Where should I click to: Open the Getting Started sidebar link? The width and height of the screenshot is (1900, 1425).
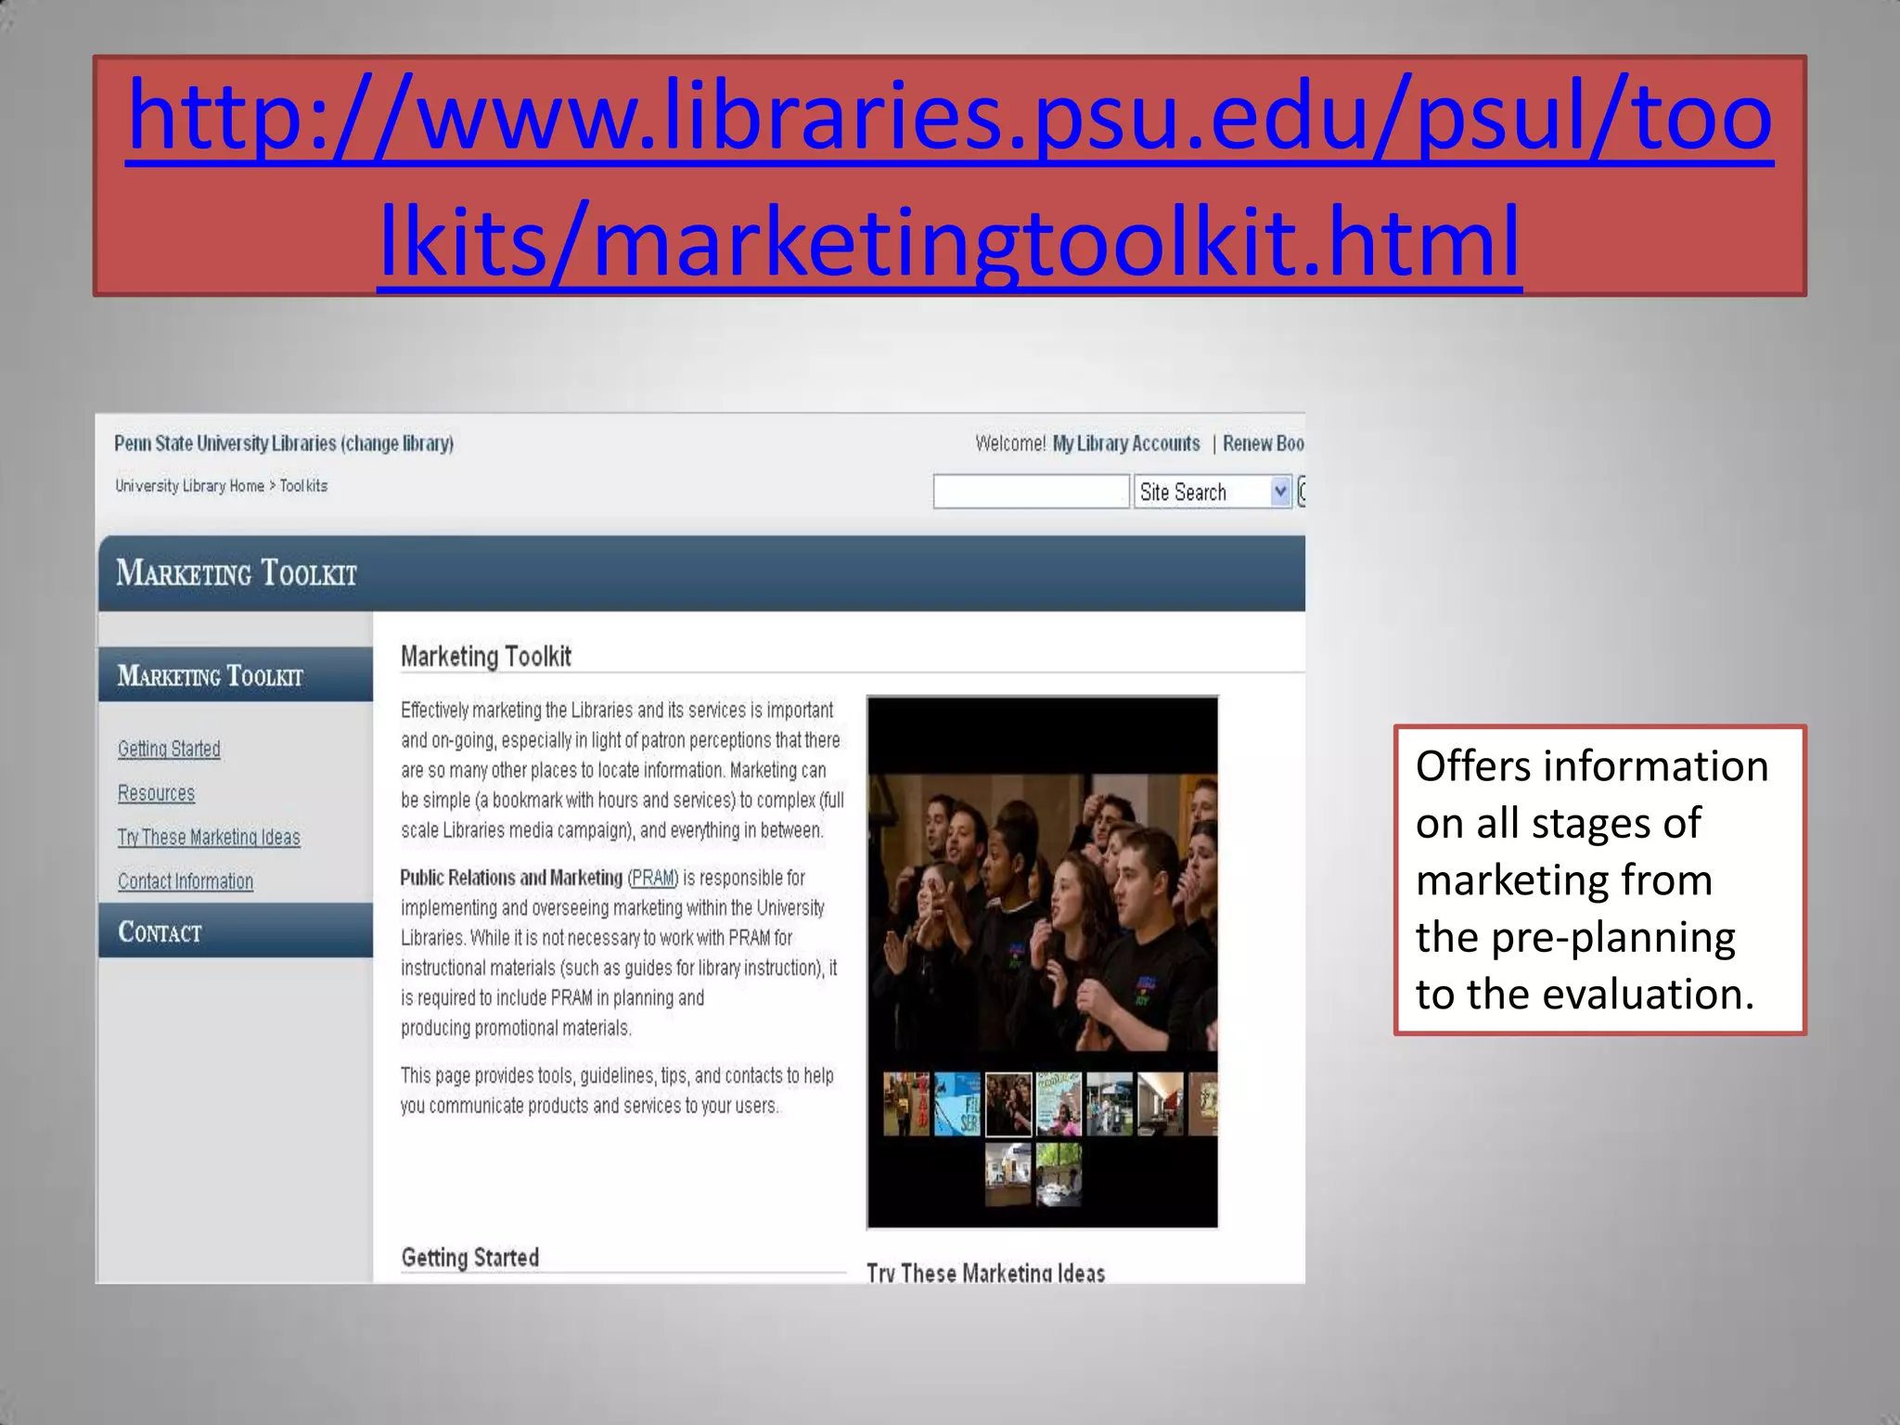click(x=169, y=749)
